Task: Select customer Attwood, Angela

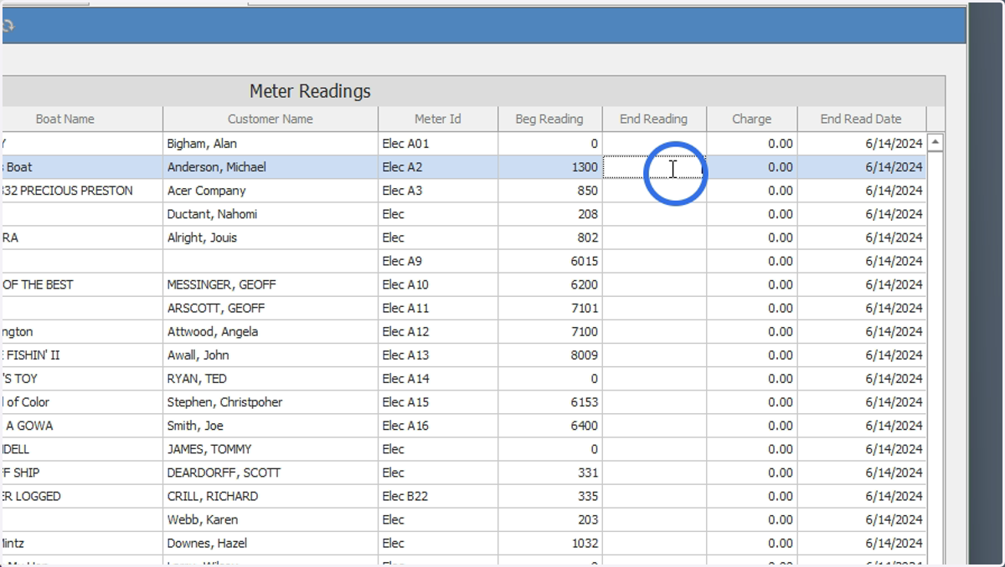Action: point(213,332)
